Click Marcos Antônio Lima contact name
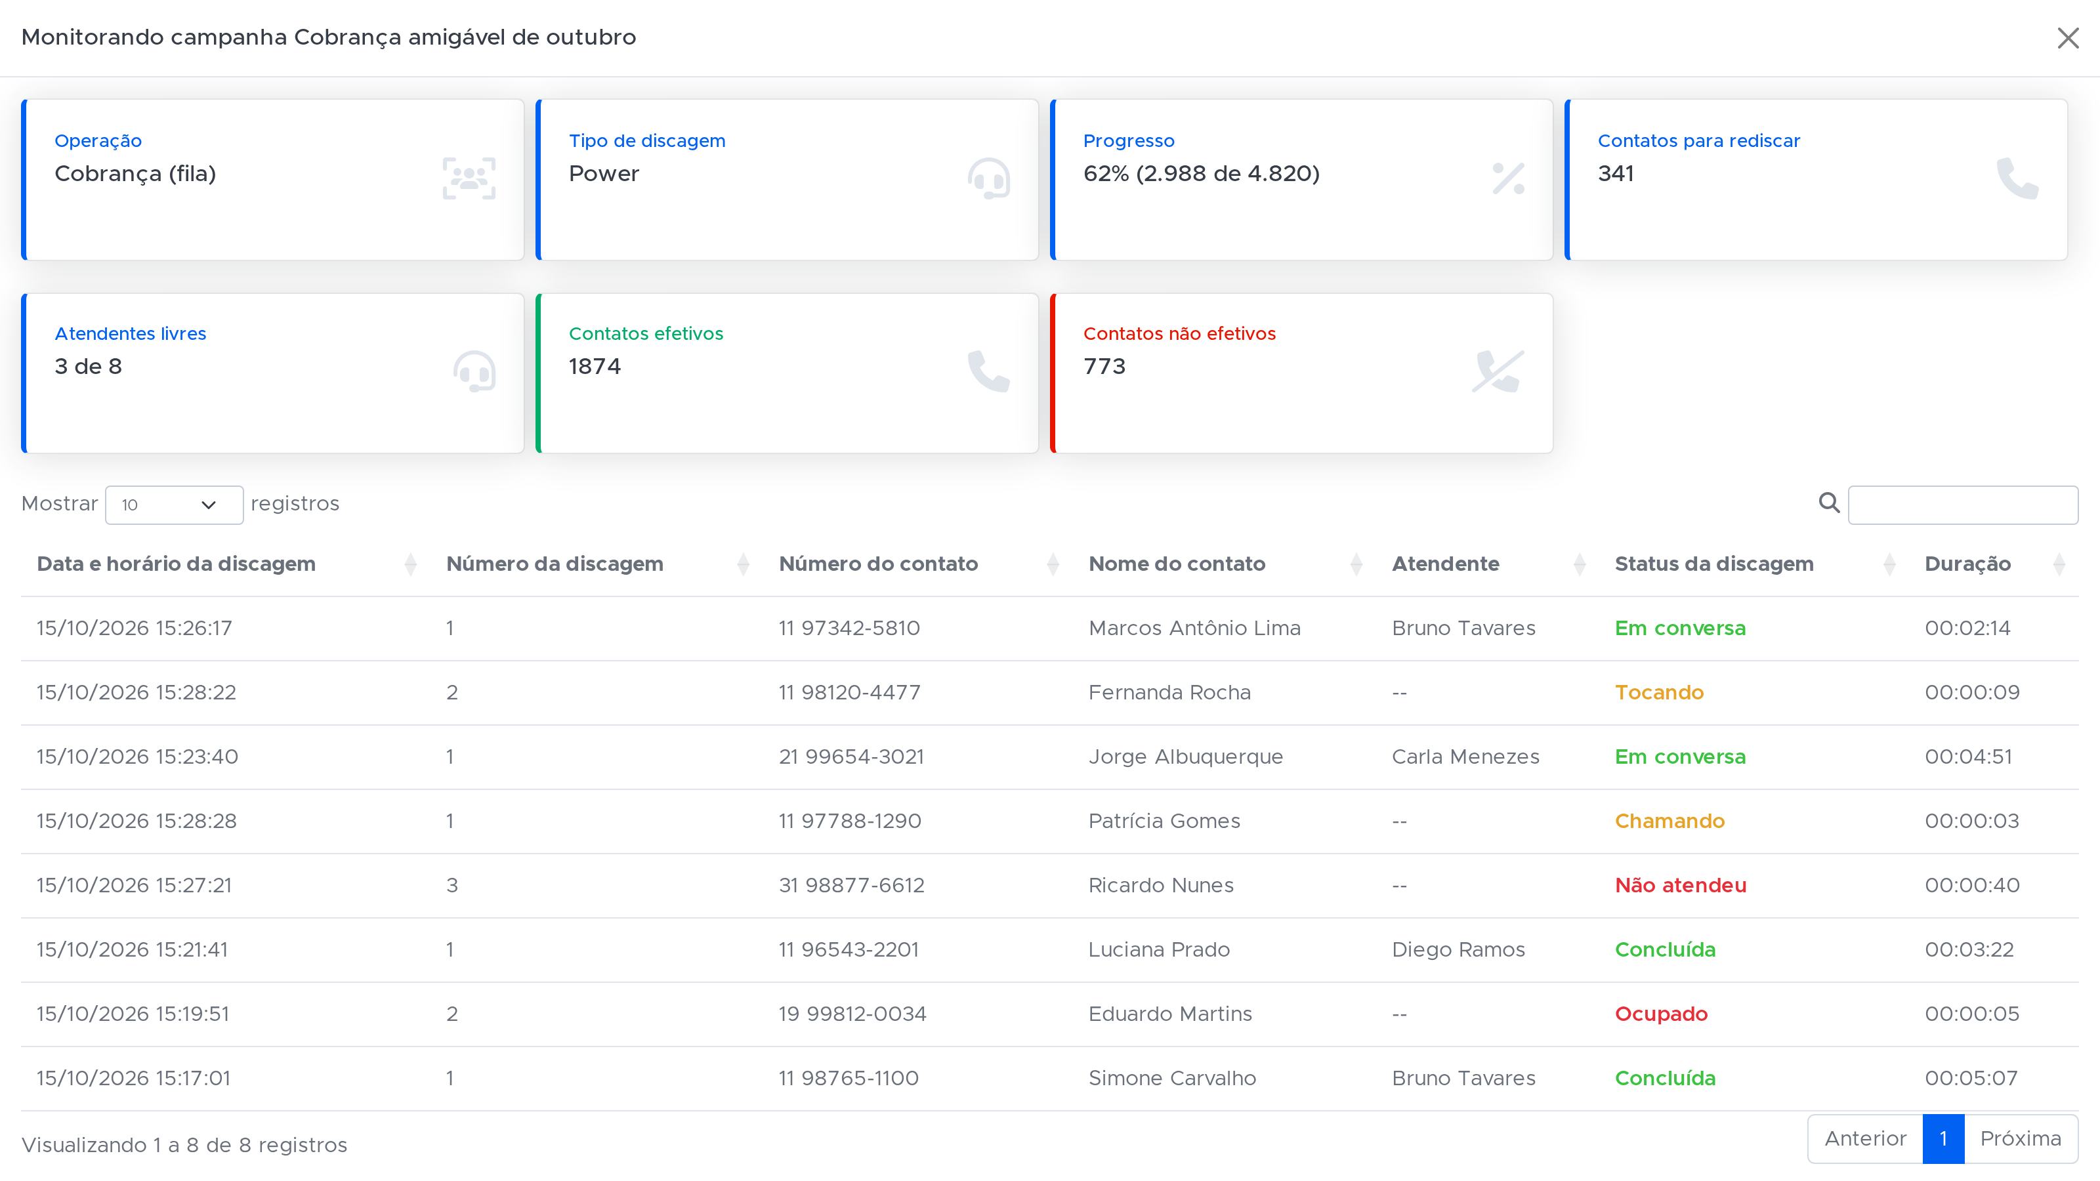Image resolution: width=2100 pixels, height=1181 pixels. tap(1194, 629)
